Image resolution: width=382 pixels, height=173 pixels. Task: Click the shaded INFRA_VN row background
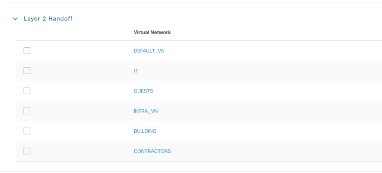click(x=261, y=111)
